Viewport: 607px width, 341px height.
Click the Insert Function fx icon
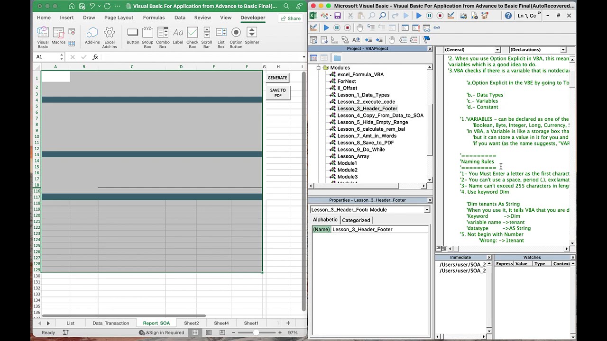tap(95, 57)
